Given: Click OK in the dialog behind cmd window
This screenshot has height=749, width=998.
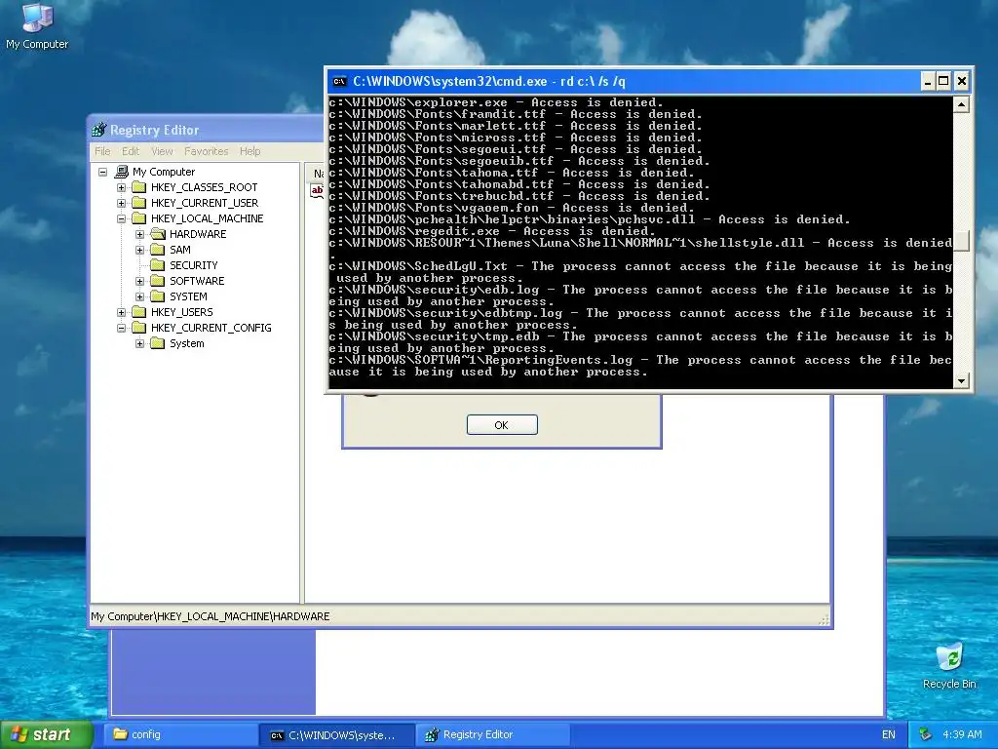Looking at the screenshot, I should click(502, 425).
